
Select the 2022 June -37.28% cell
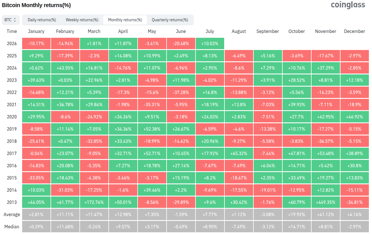tap(181, 92)
